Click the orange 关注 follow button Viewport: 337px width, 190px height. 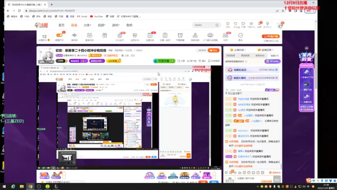[214, 50]
